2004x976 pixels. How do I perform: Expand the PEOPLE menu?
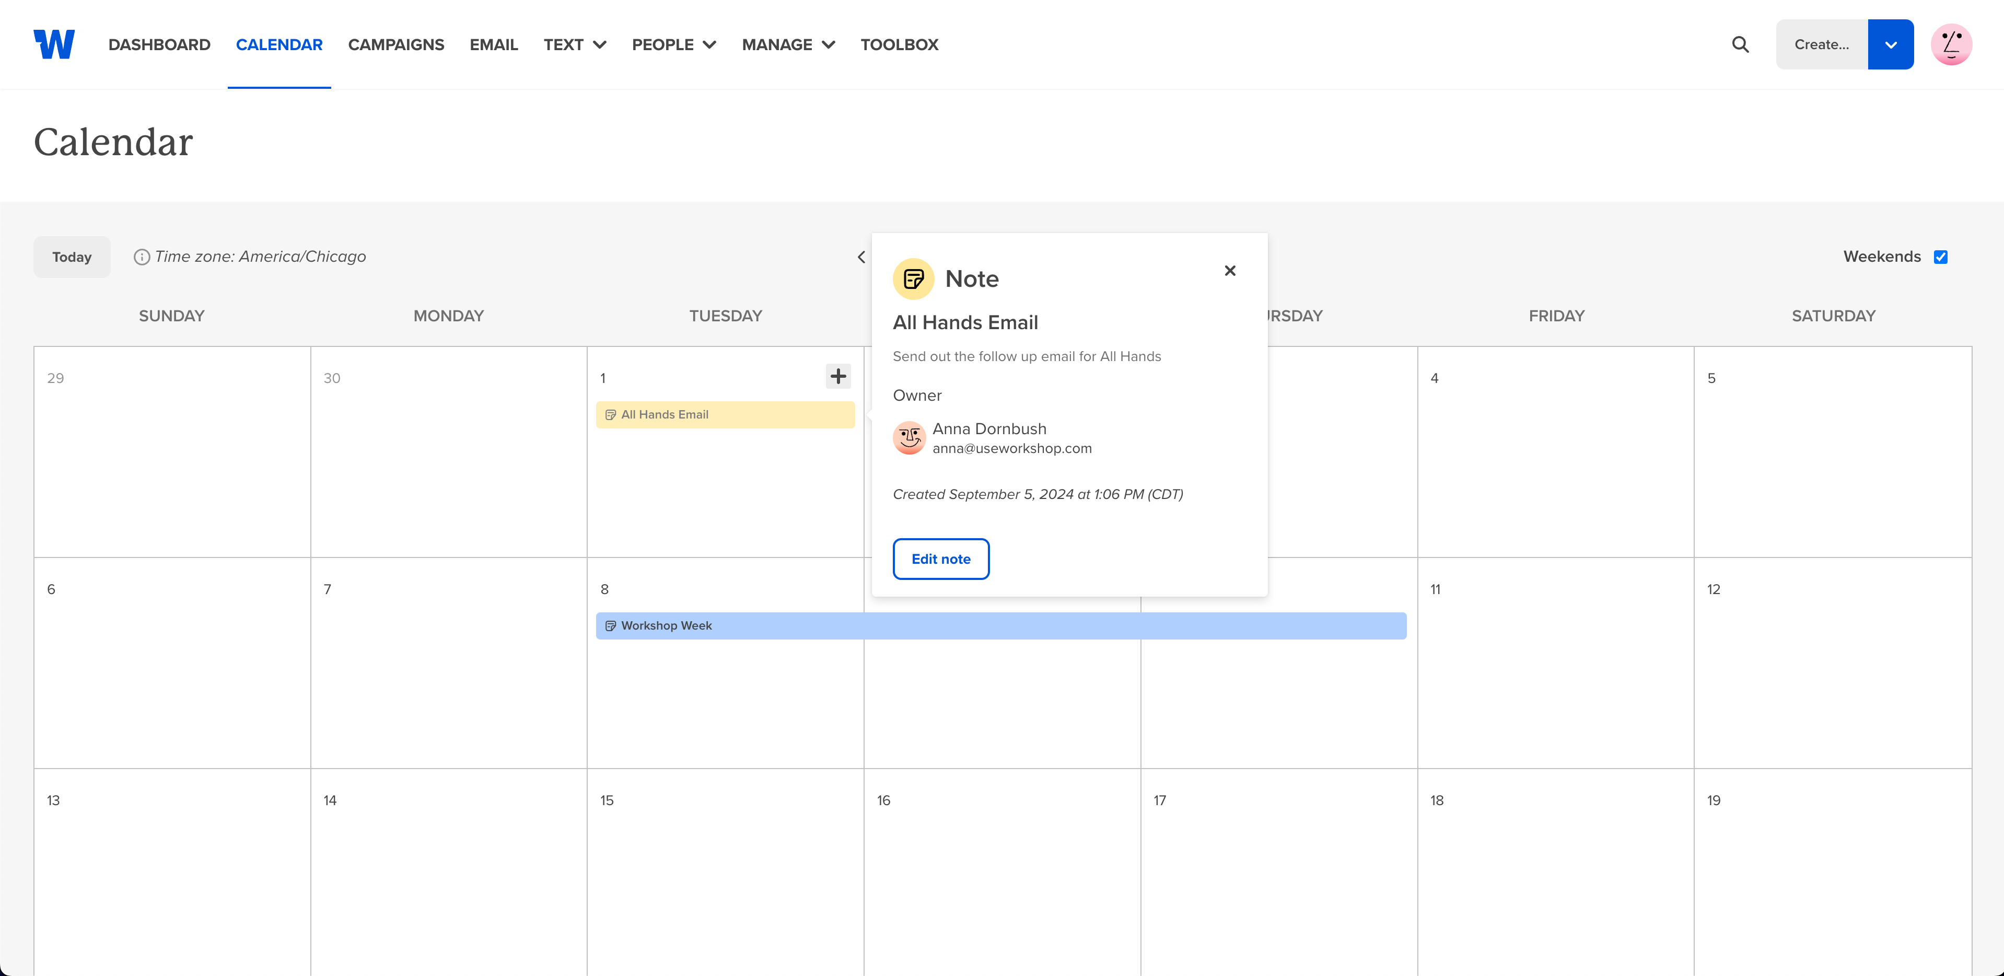674,44
